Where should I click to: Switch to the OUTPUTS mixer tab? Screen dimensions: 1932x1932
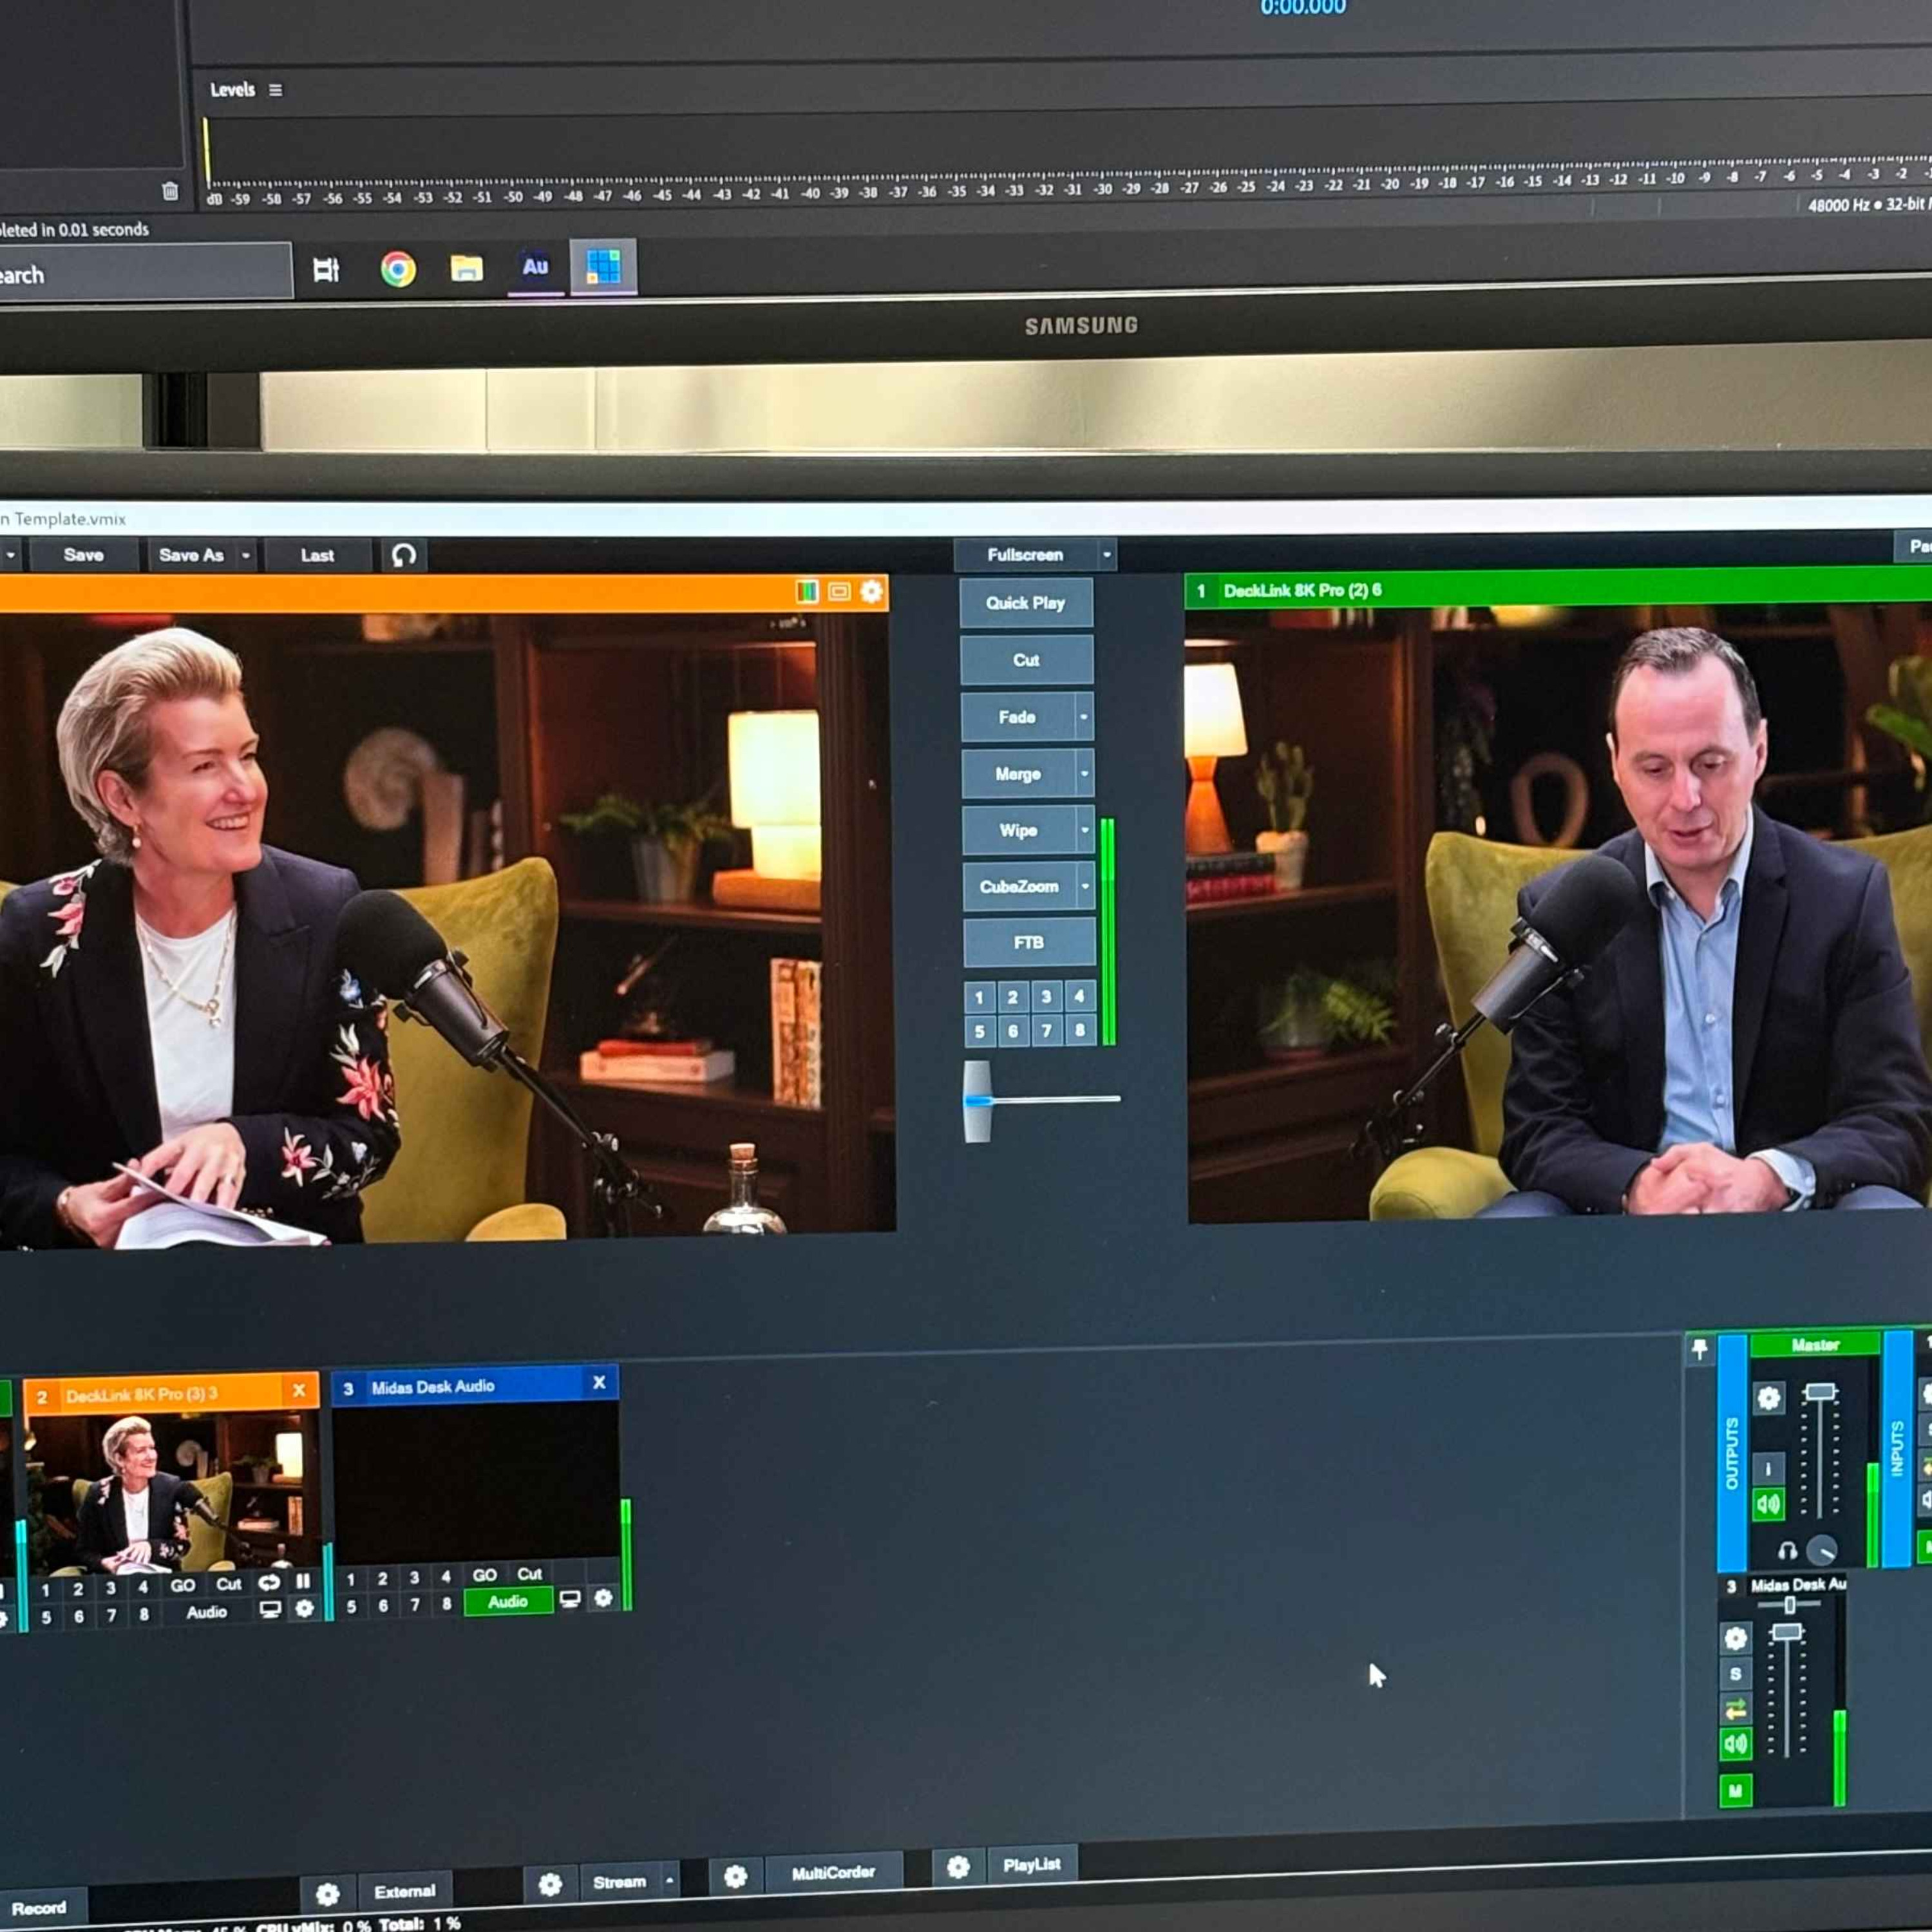pyautogui.click(x=1732, y=1453)
